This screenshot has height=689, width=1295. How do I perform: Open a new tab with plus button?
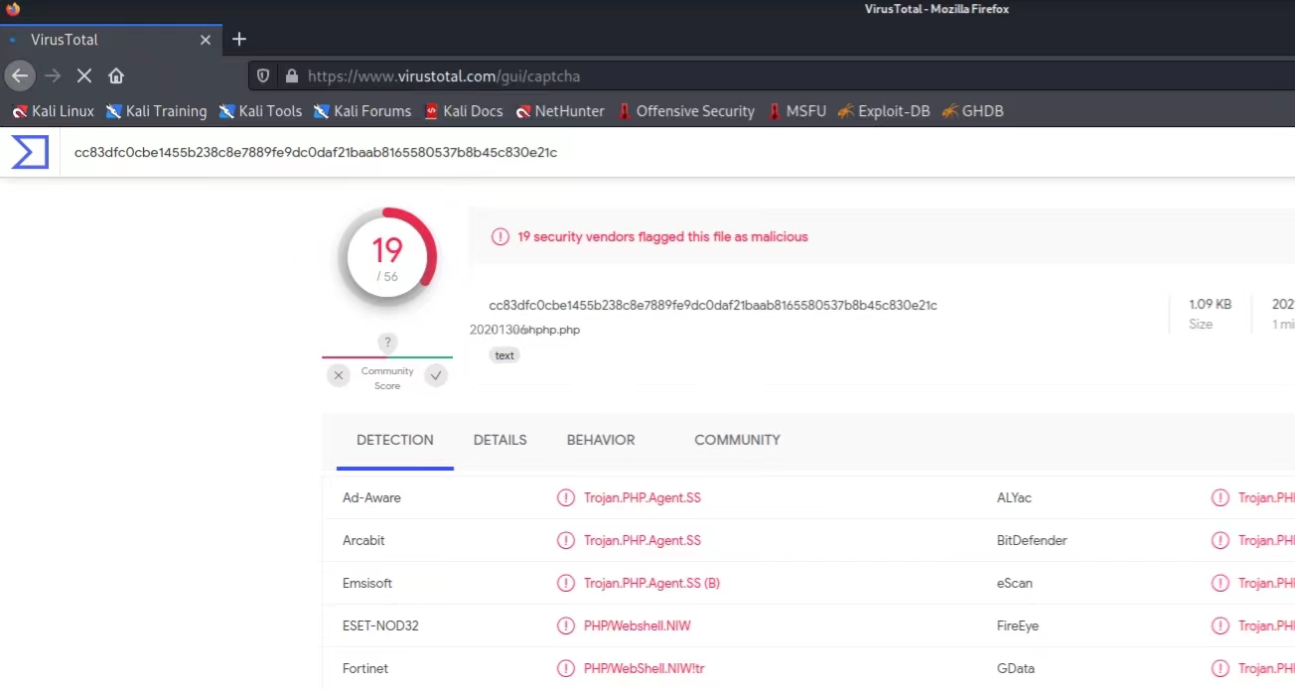[x=238, y=40]
